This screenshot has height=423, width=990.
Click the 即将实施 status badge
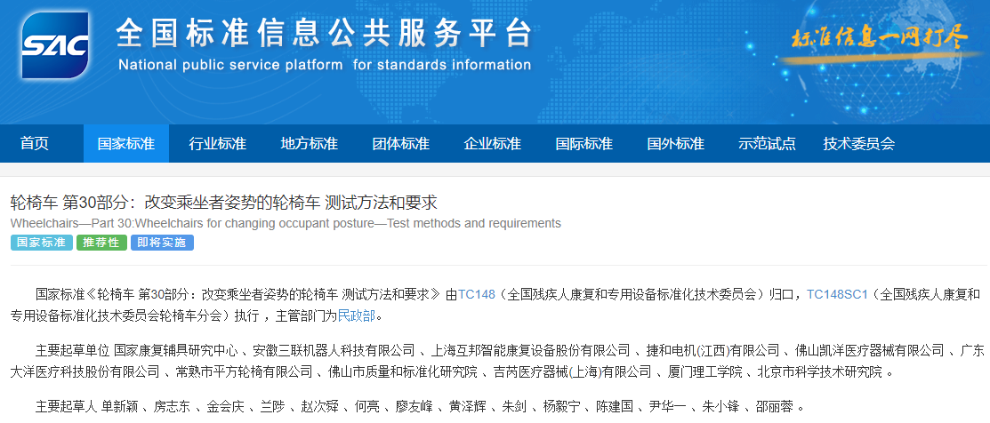(162, 243)
